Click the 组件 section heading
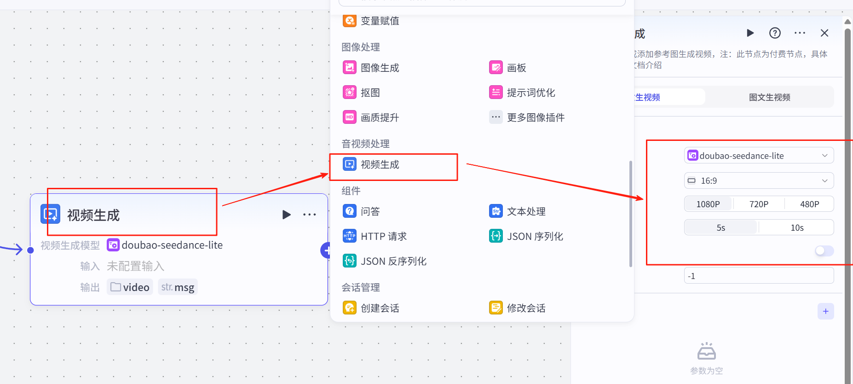The width and height of the screenshot is (853, 384). pyautogui.click(x=351, y=191)
